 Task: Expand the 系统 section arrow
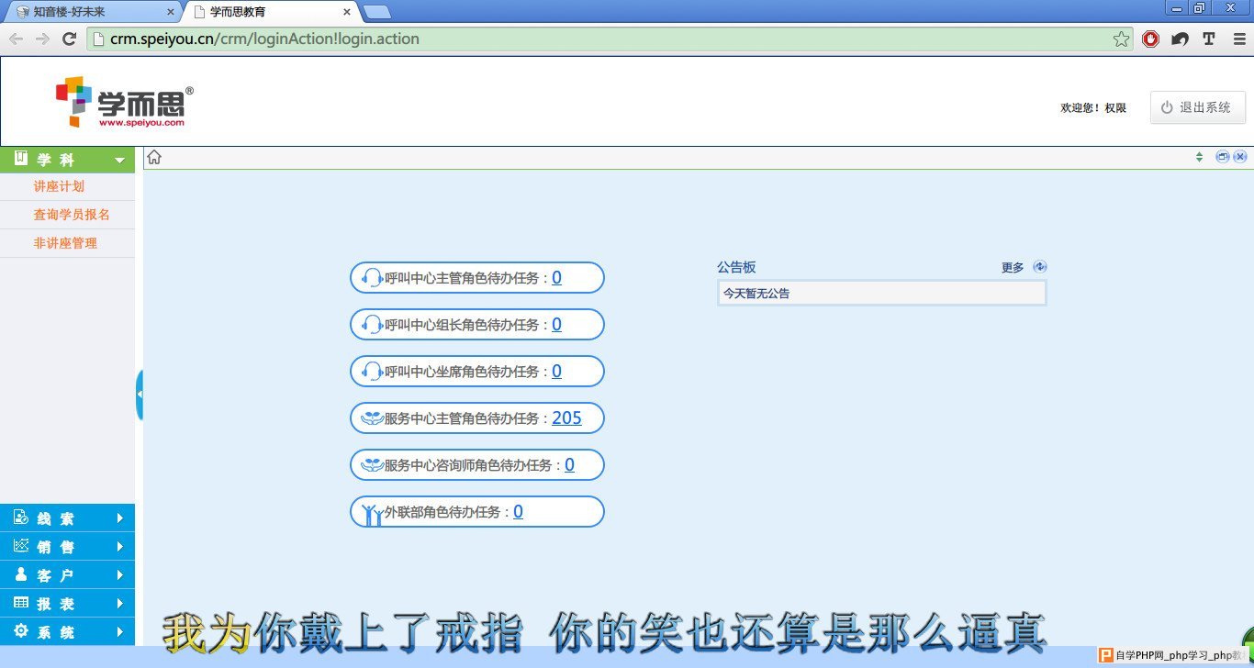[120, 632]
